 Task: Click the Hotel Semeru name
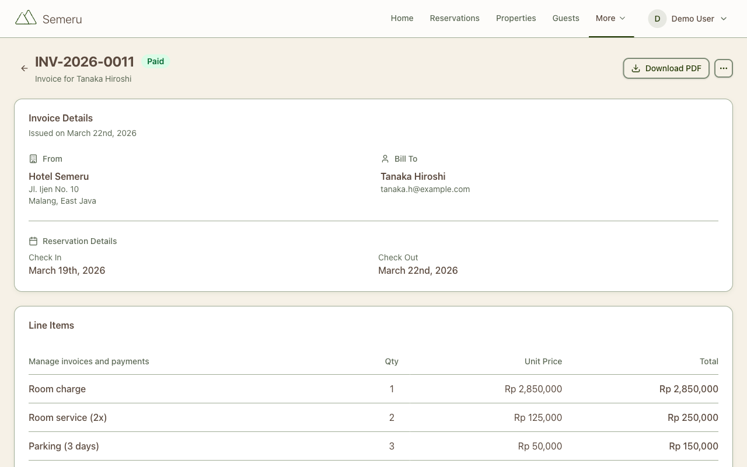tap(59, 176)
